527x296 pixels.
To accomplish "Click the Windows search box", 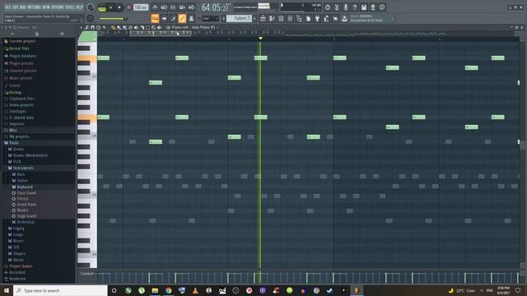I will pos(60,290).
